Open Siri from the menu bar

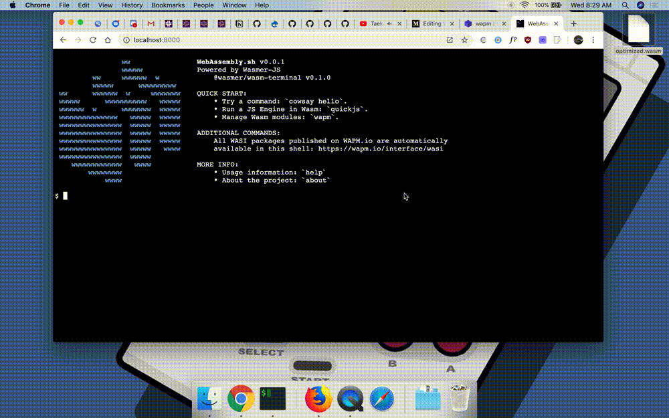click(640, 5)
